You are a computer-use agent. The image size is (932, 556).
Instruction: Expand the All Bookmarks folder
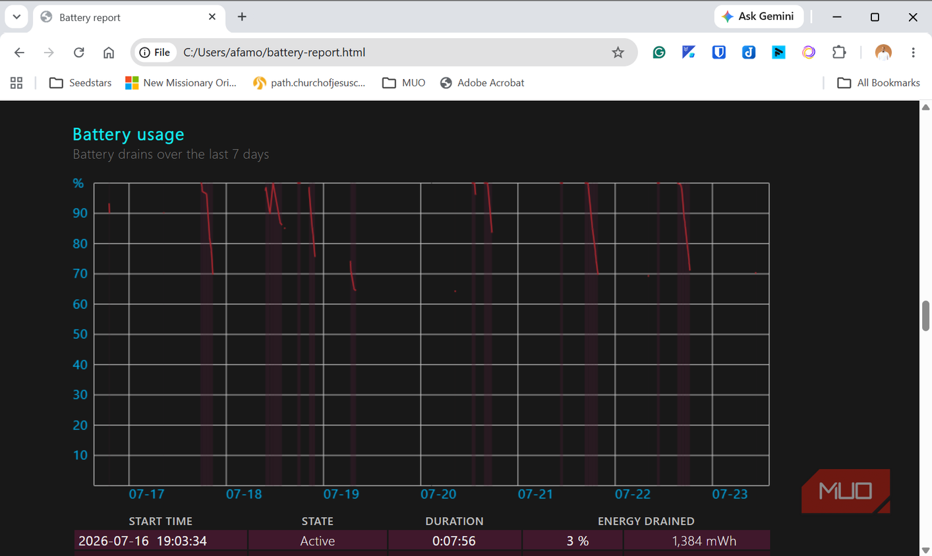[x=879, y=83]
